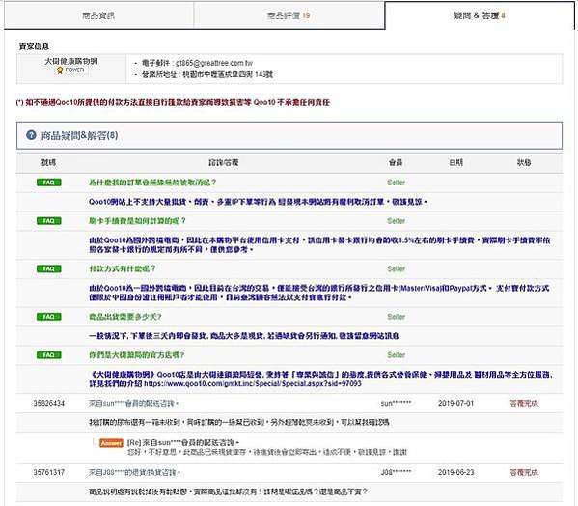
Task: Open seller name 大樹健康購物網
Action: click(x=71, y=61)
